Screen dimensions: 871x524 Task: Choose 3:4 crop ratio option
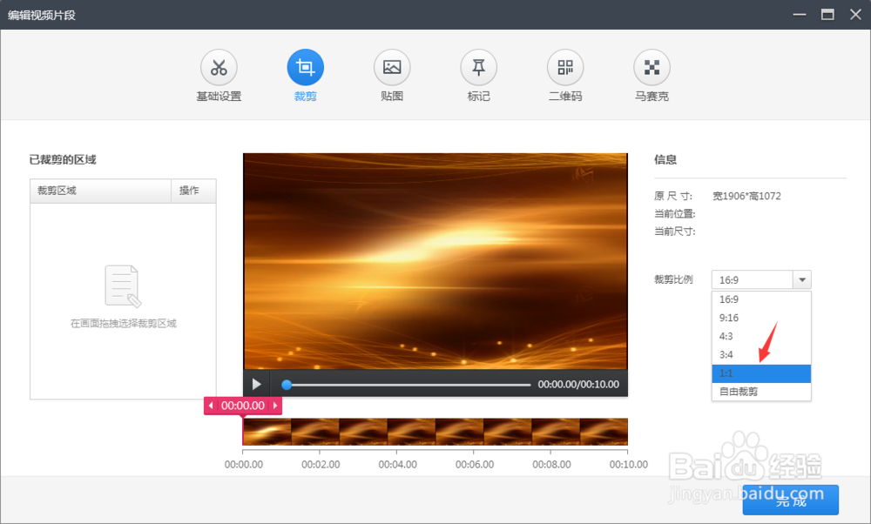coord(761,354)
